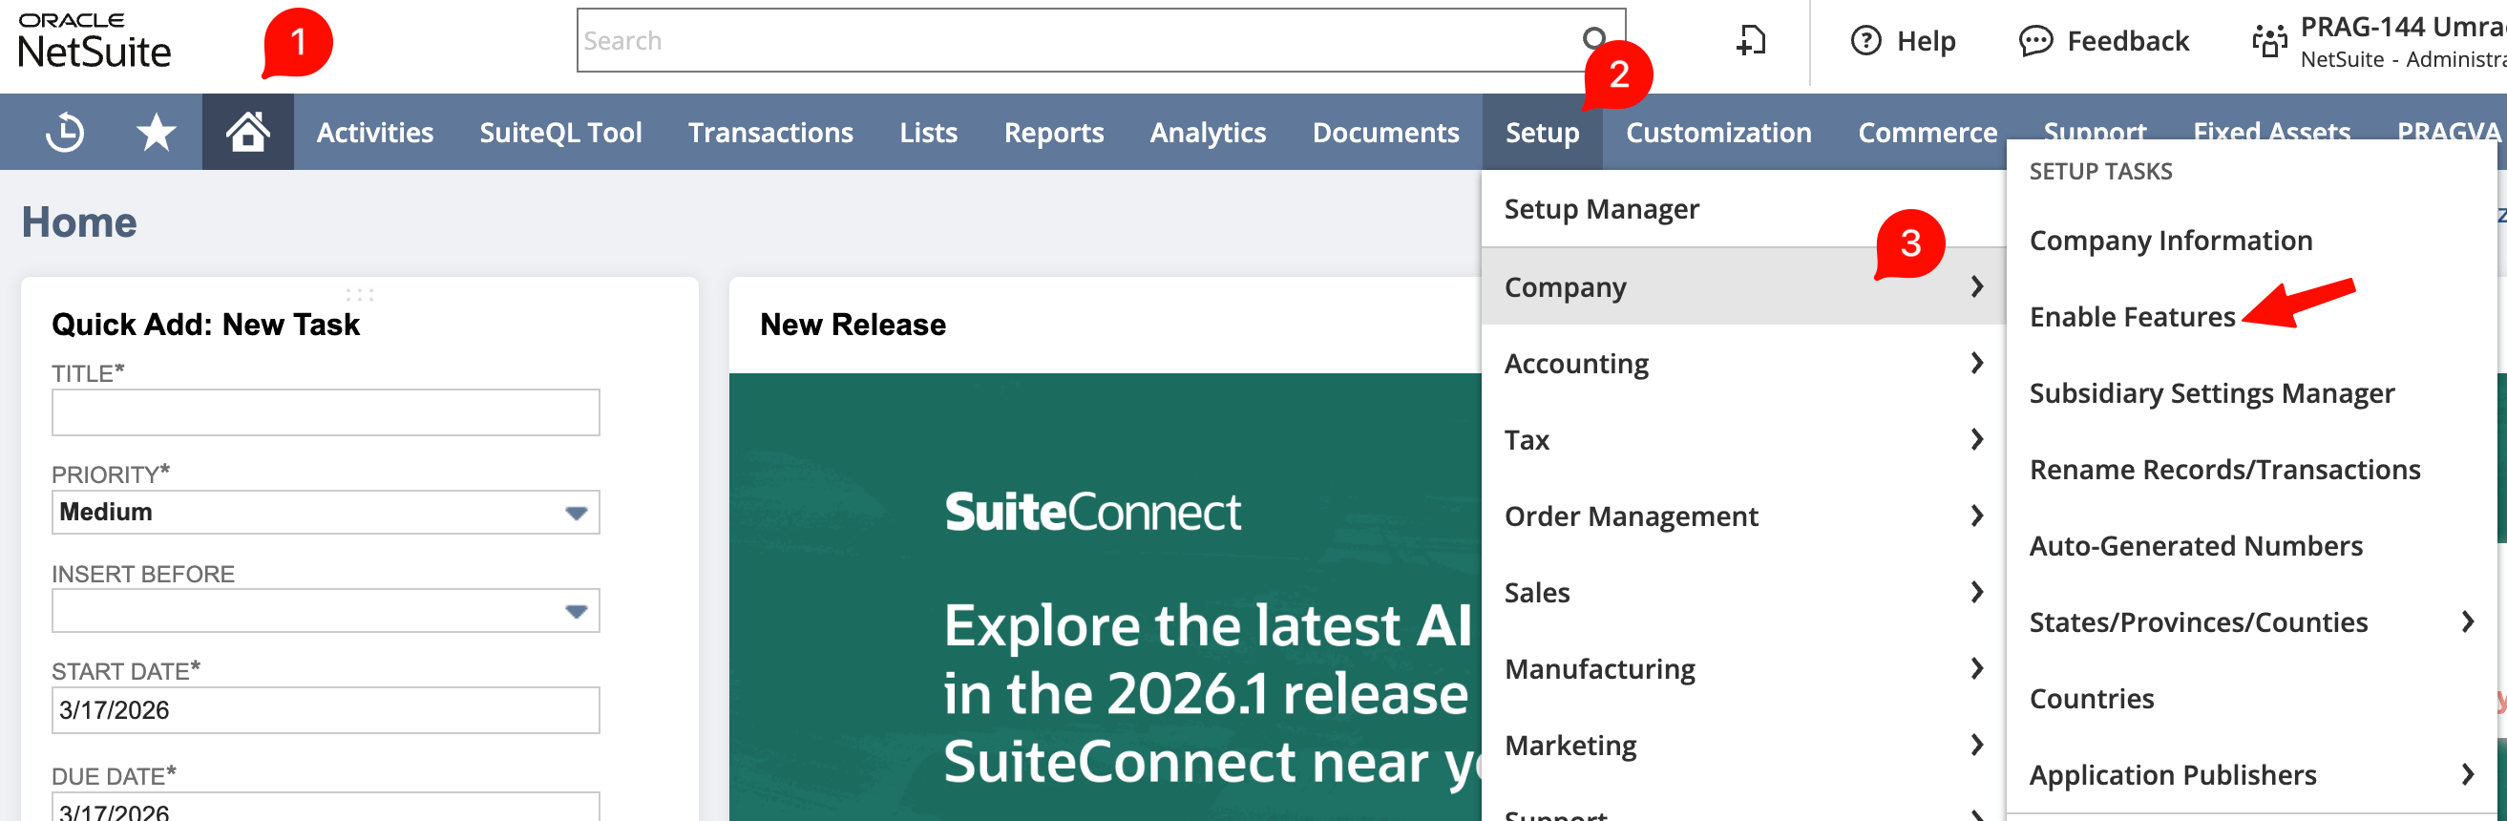The width and height of the screenshot is (2507, 821).
Task: Select Countries in Setup Tasks
Action: coord(2092,699)
